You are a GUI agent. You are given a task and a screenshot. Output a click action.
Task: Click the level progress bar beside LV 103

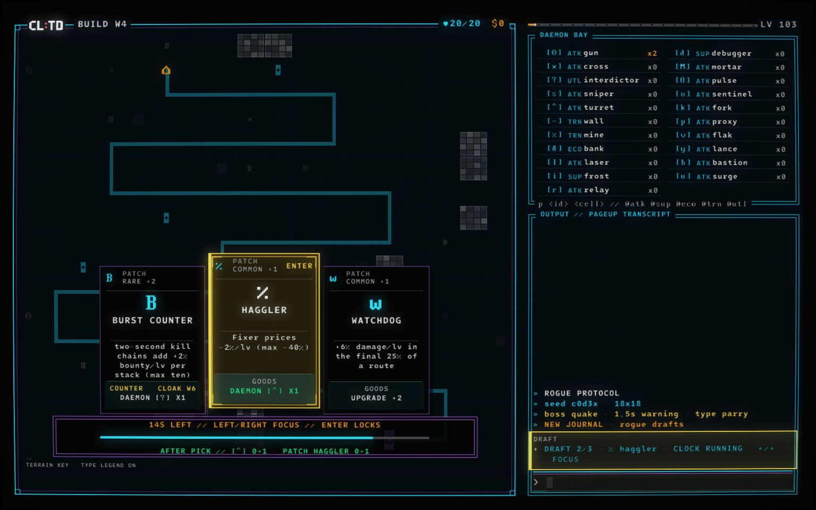(x=643, y=24)
